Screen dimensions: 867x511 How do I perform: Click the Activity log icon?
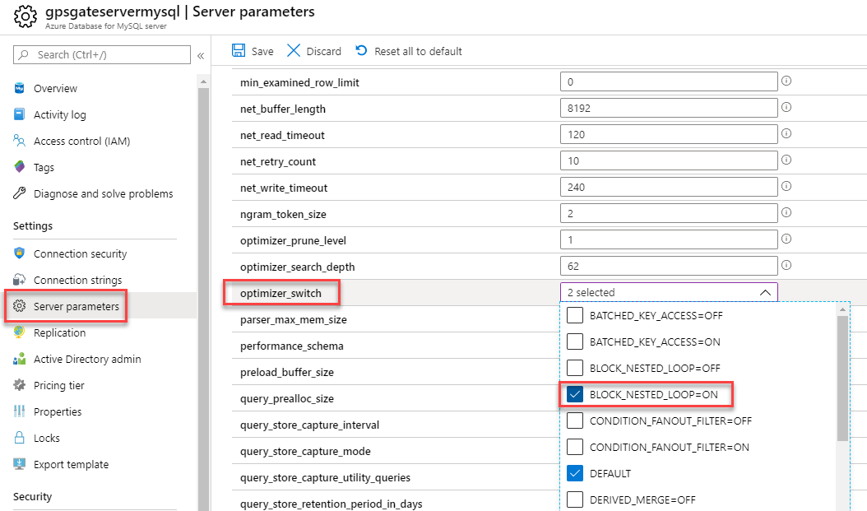click(x=20, y=114)
